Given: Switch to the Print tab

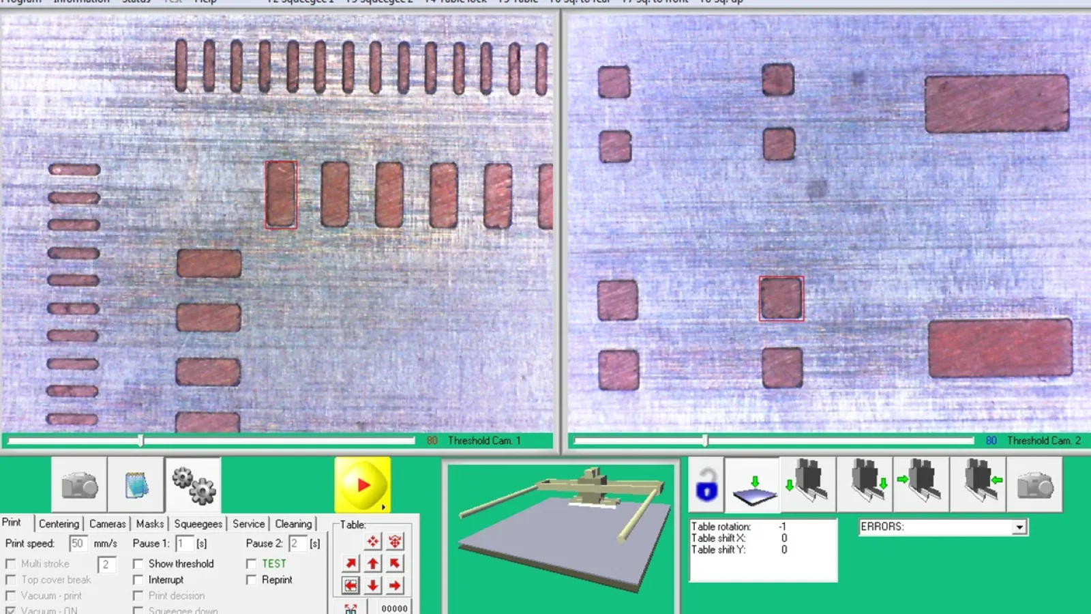Looking at the screenshot, I should (12, 523).
